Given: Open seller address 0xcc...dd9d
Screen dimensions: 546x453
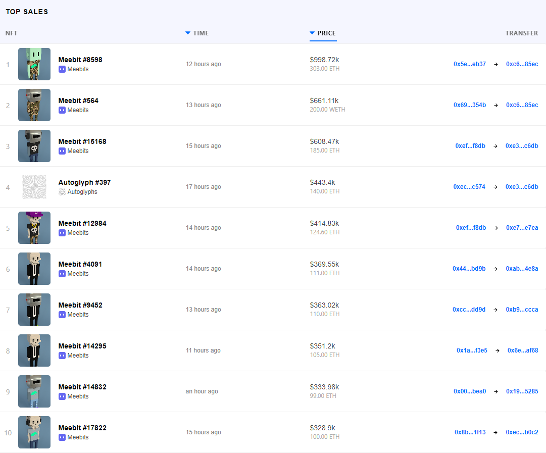Looking at the screenshot, I should coord(469,310).
